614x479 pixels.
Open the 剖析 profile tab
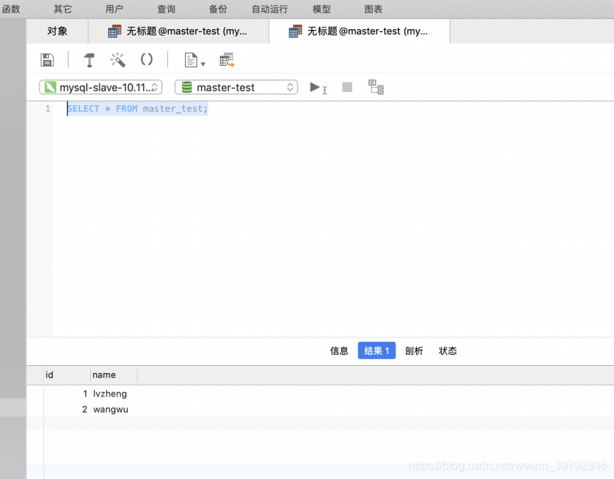point(414,350)
